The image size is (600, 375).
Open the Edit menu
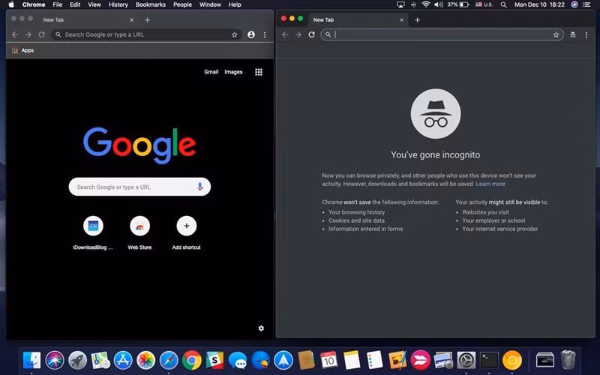click(x=75, y=4)
